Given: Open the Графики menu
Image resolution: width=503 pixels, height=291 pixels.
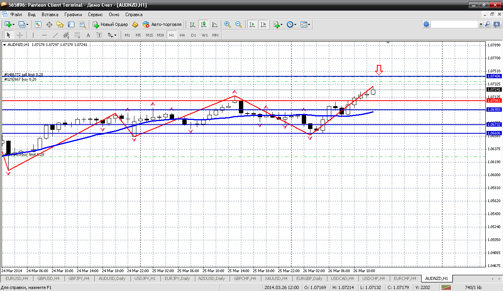Looking at the screenshot, I should click(x=73, y=15).
